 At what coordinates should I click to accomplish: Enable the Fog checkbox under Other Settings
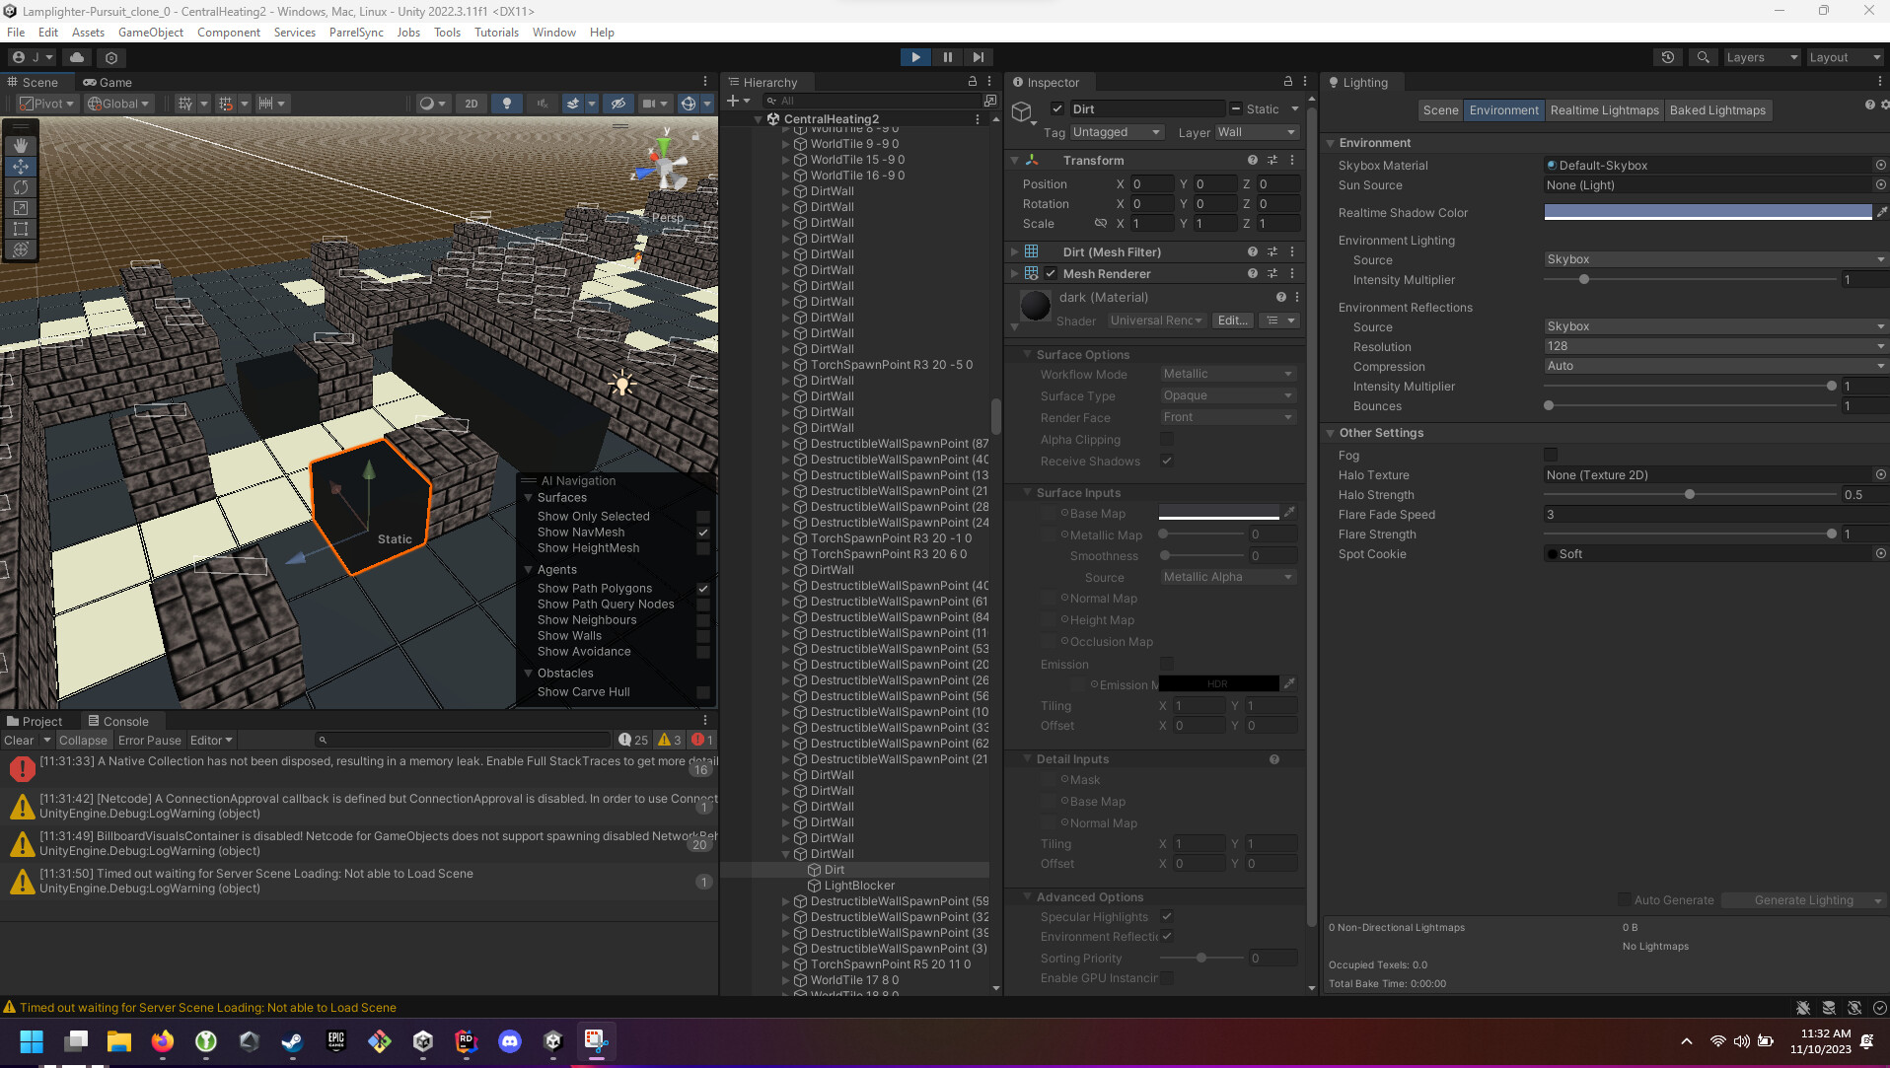(x=1550, y=455)
